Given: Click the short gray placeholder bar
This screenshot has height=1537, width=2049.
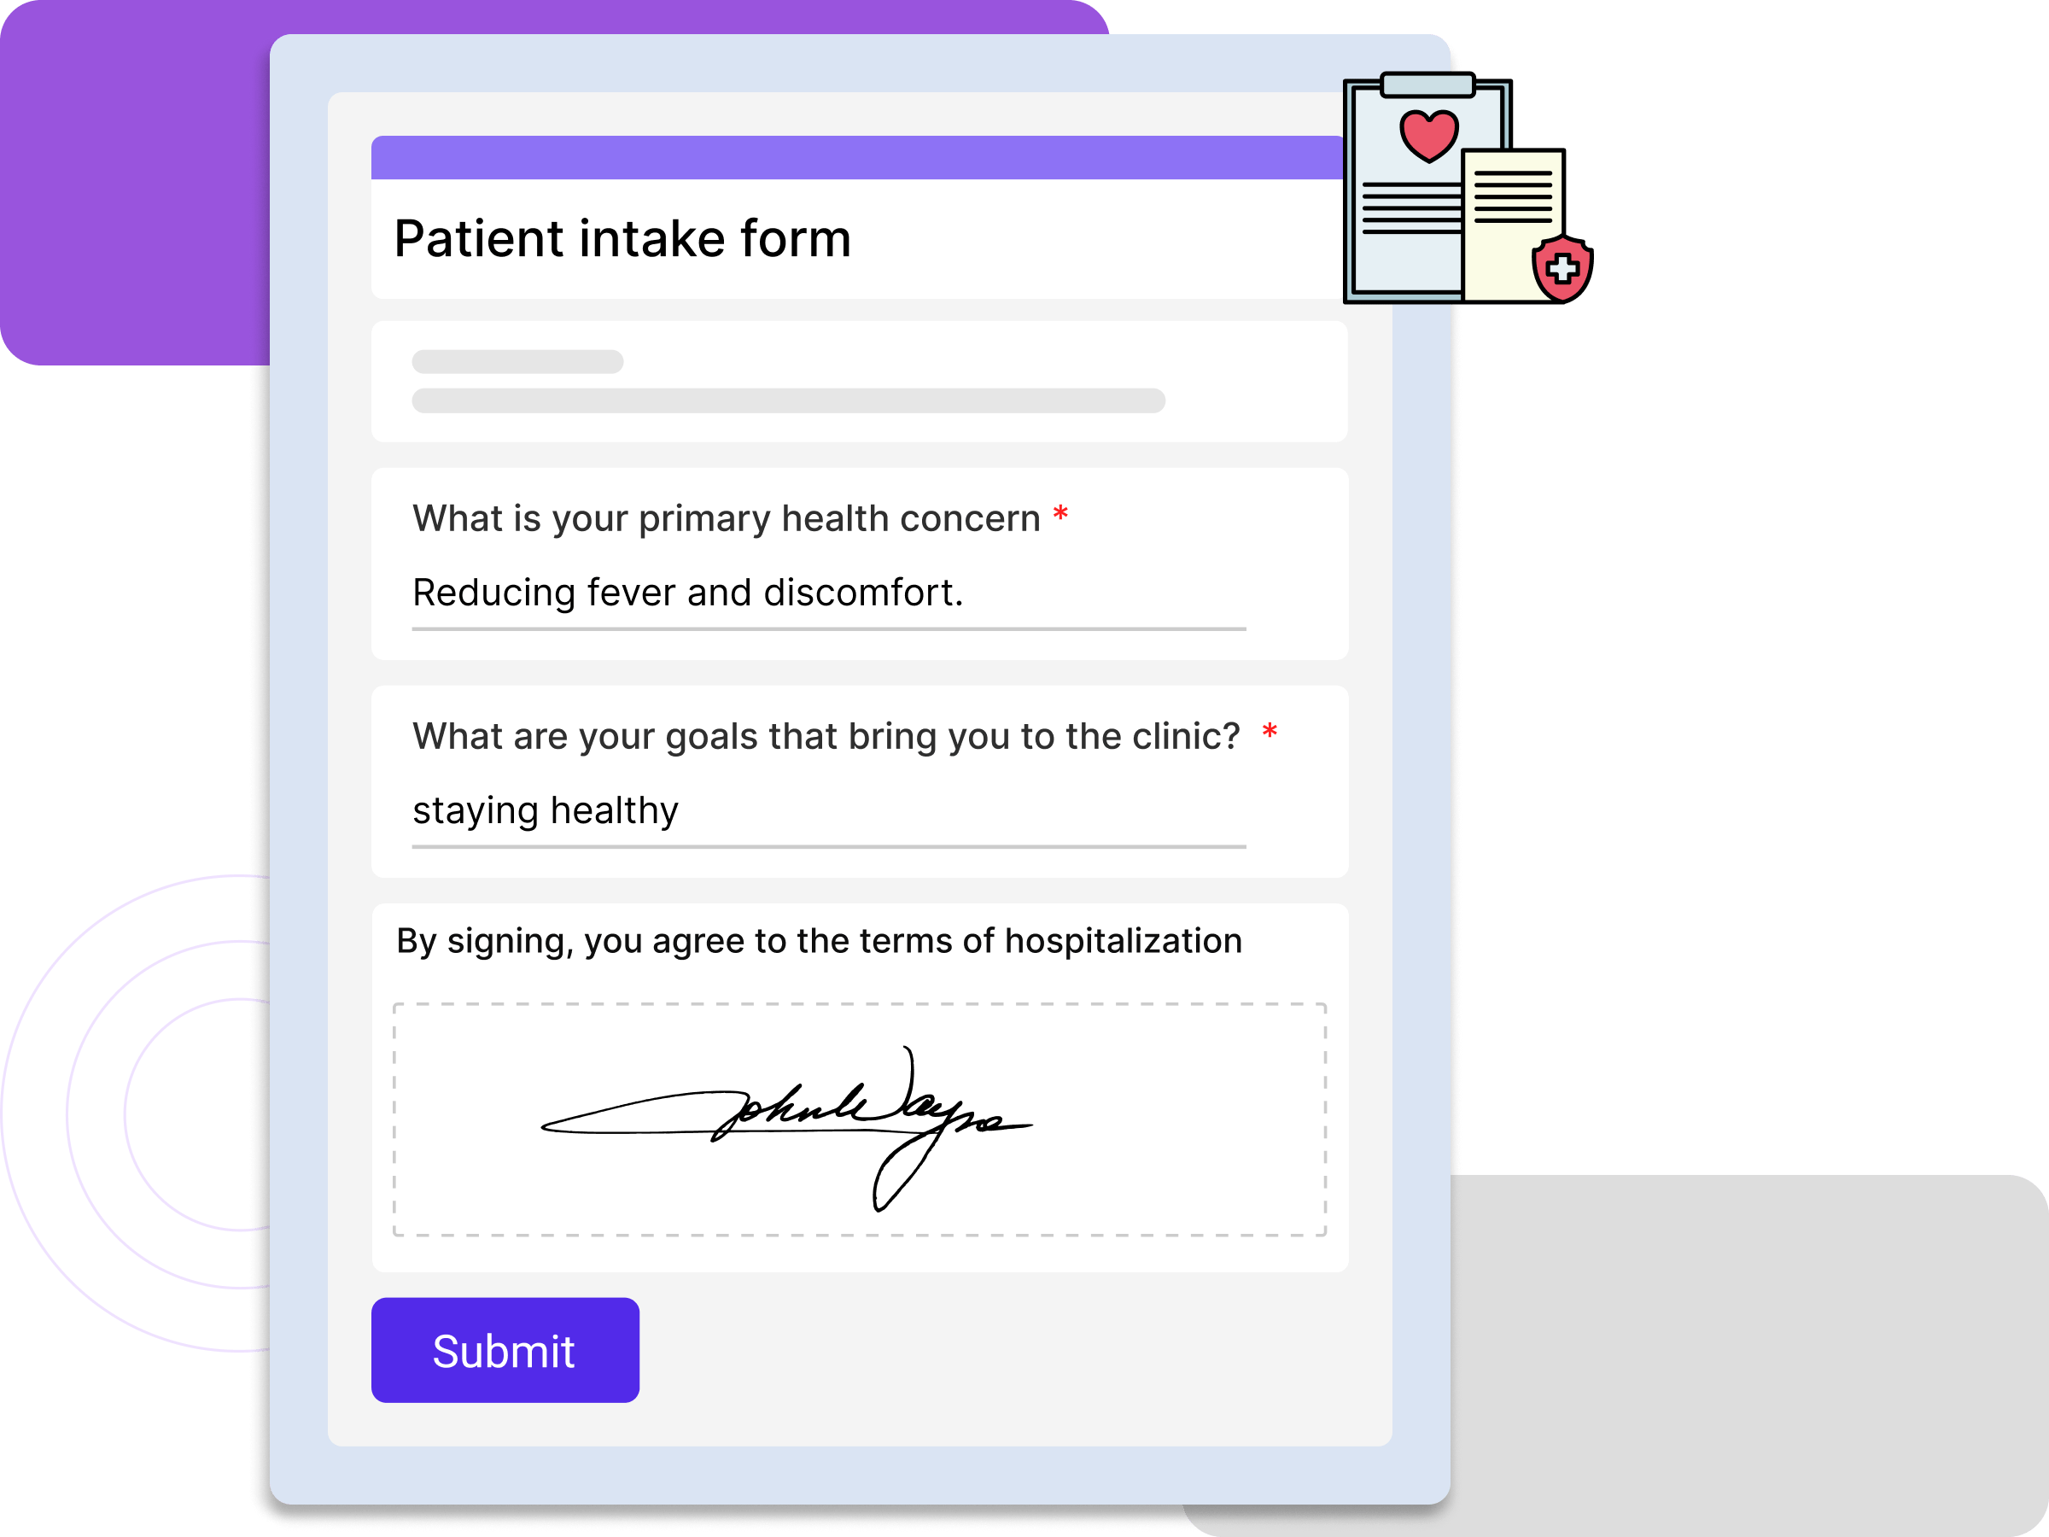Looking at the screenshot, I should pyautogui.click(x=517, y=361).
